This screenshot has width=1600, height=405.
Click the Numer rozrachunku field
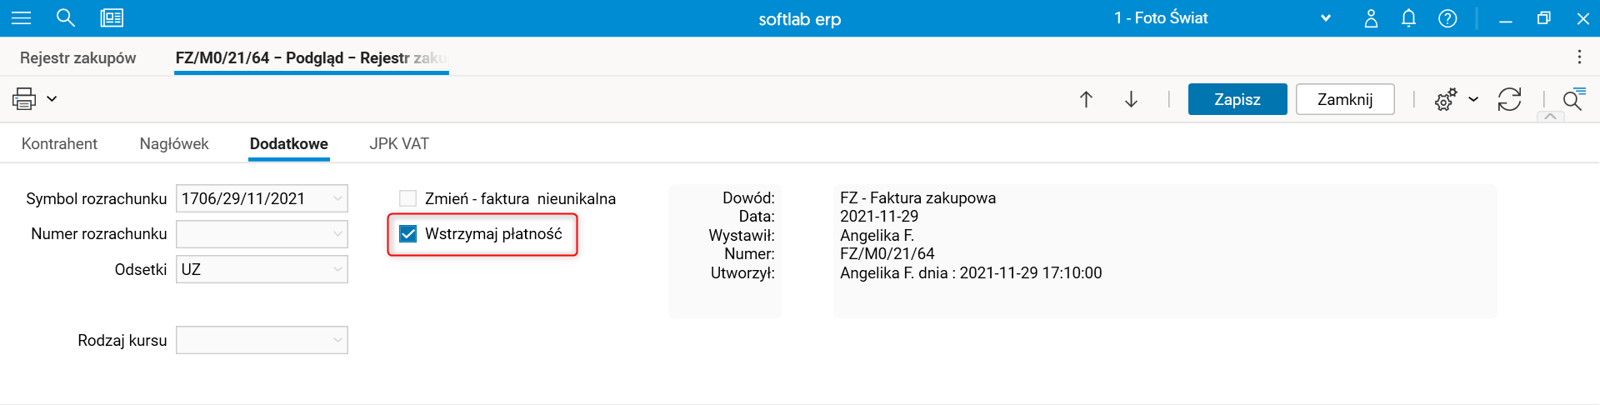coord(254,234)
